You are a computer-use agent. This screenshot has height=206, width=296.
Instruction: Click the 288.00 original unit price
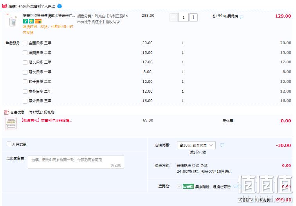pyautogui.click(x=148, y=16)
